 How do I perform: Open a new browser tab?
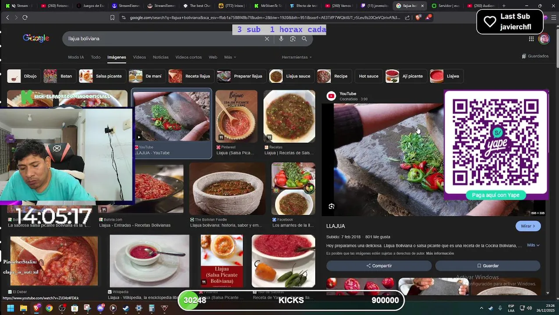[x=504, y=6]
